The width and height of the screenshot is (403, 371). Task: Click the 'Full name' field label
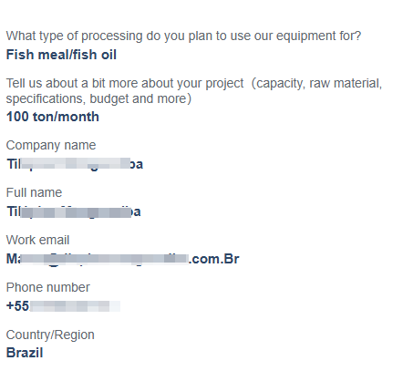pyautogui.click(x=34, y=192)
